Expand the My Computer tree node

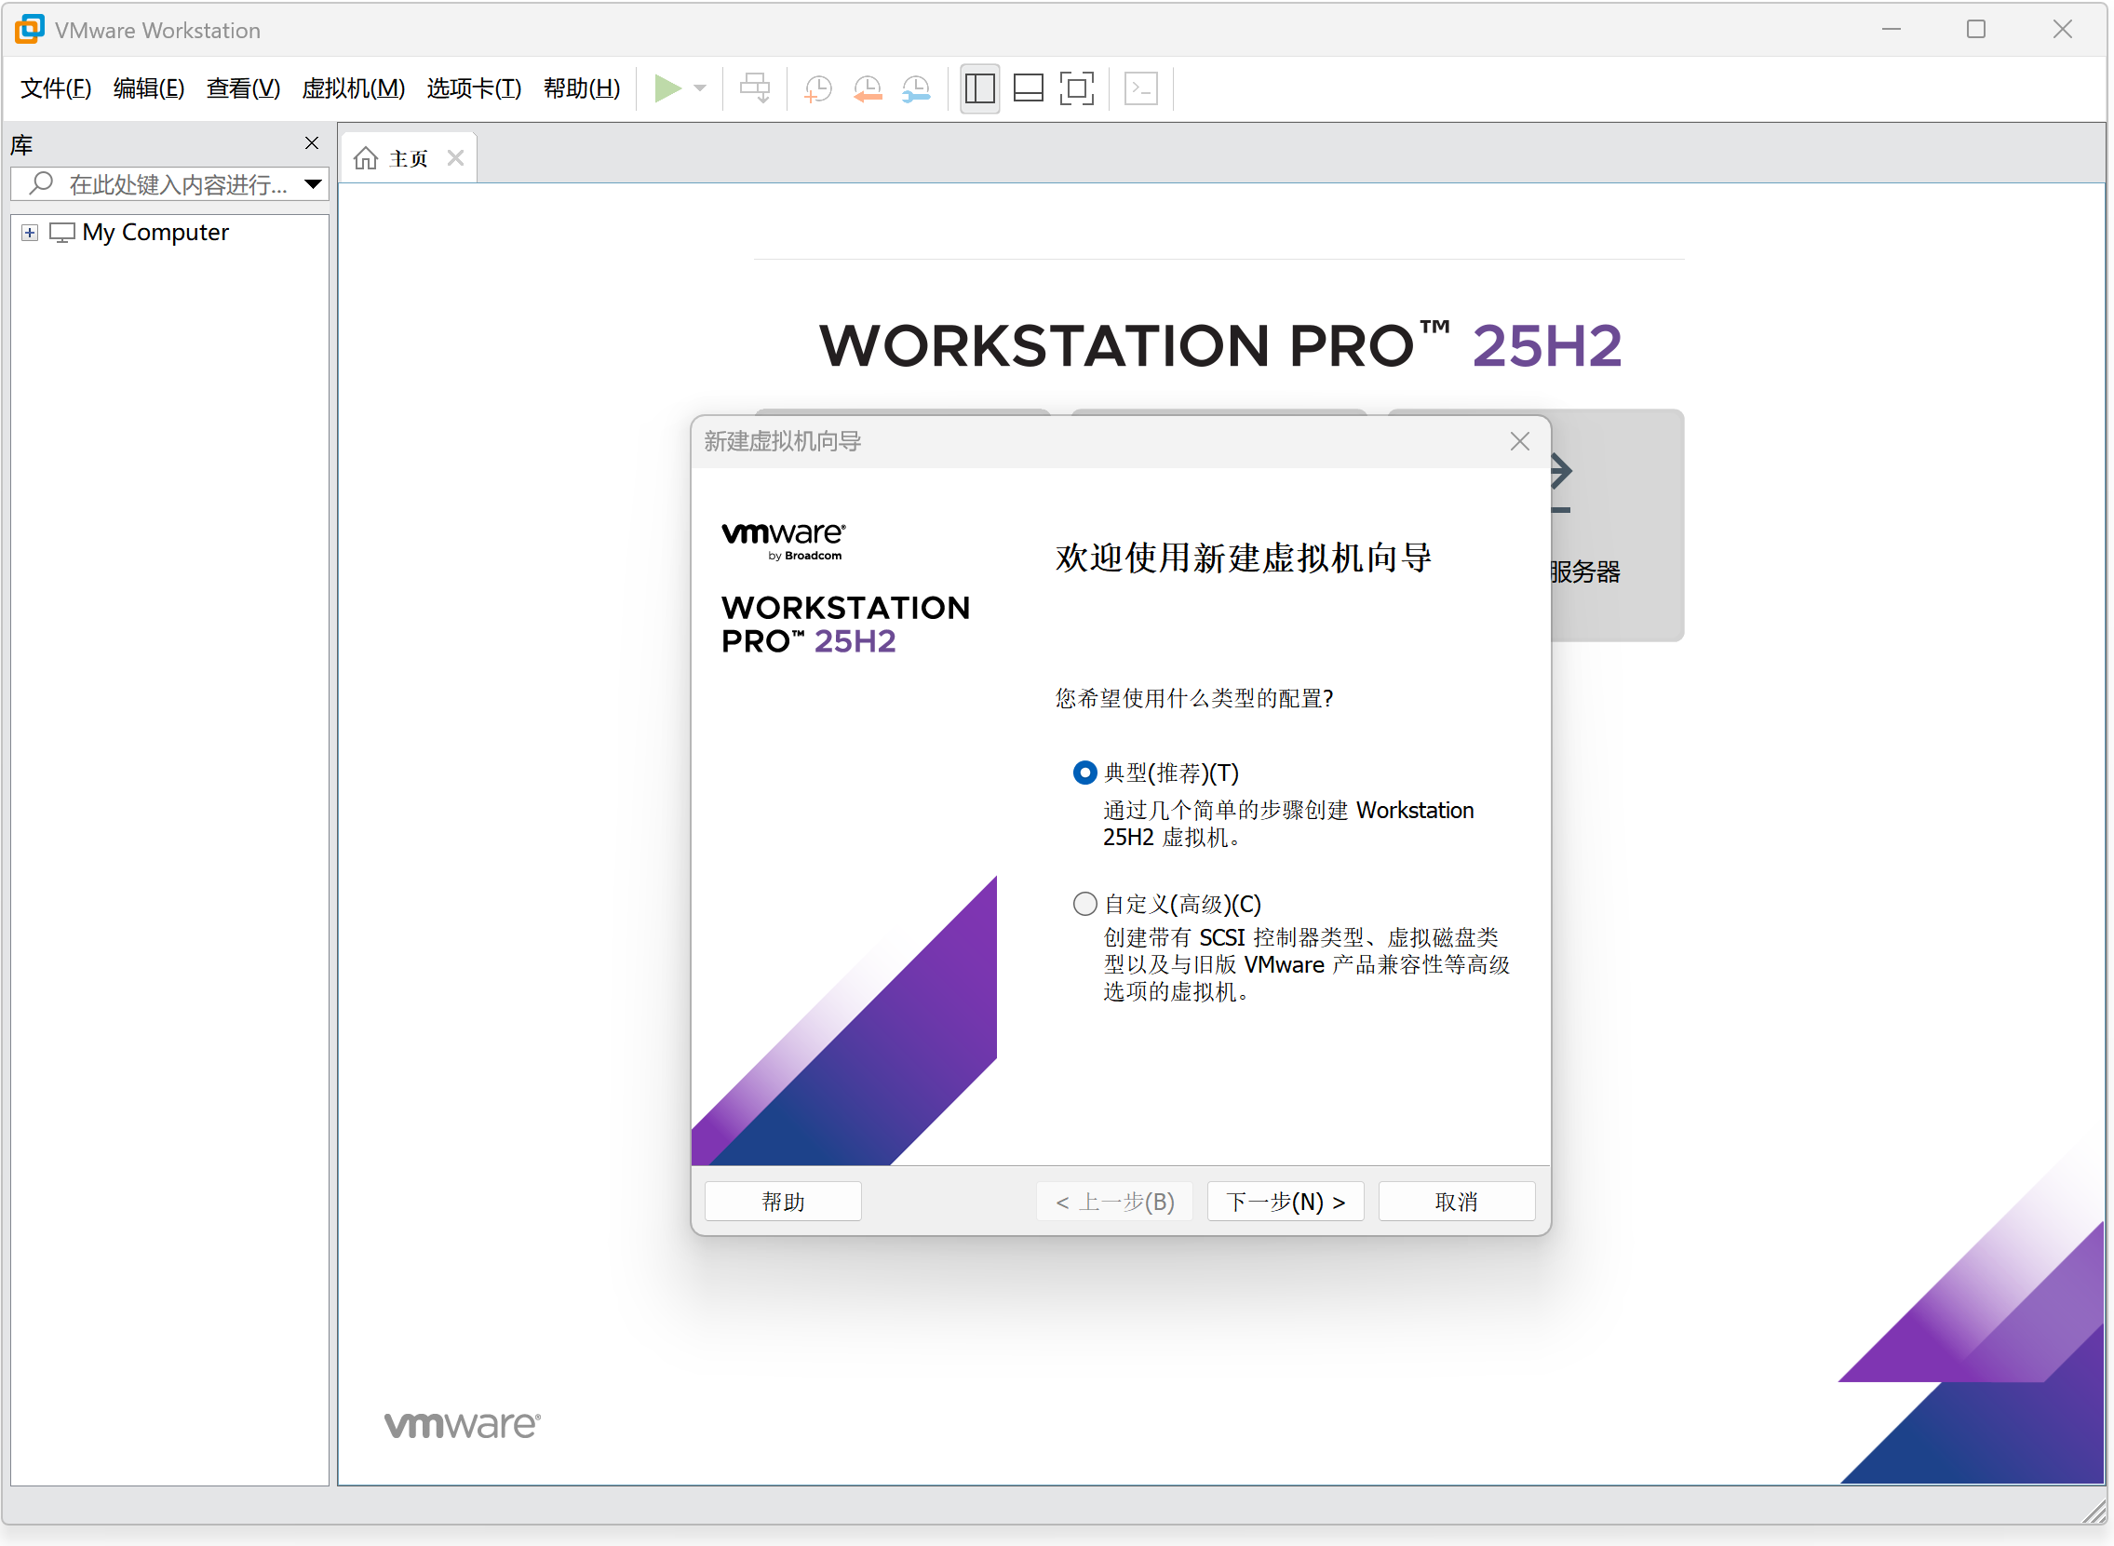pos(29,232)
